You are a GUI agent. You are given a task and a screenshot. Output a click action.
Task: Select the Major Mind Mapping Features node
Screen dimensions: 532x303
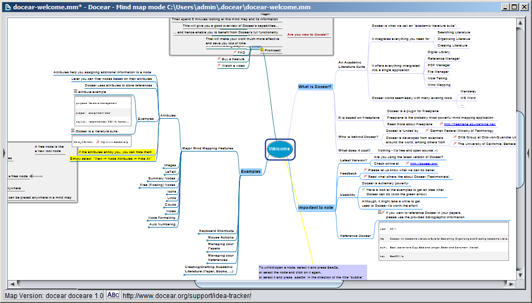(208, 148)
